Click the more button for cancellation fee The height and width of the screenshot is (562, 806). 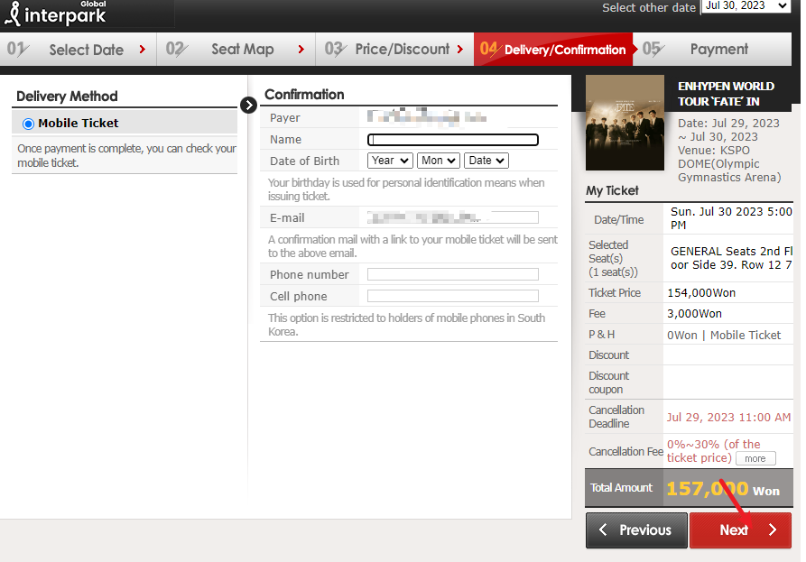pos(755,458)
